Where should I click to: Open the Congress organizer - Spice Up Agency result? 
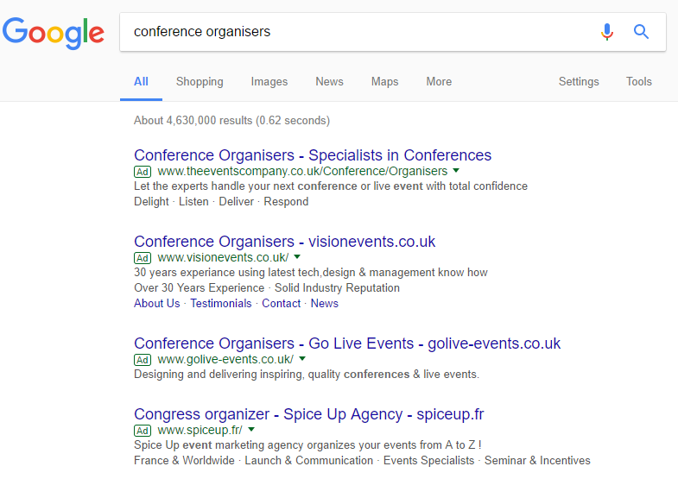(x=308, y=414)
